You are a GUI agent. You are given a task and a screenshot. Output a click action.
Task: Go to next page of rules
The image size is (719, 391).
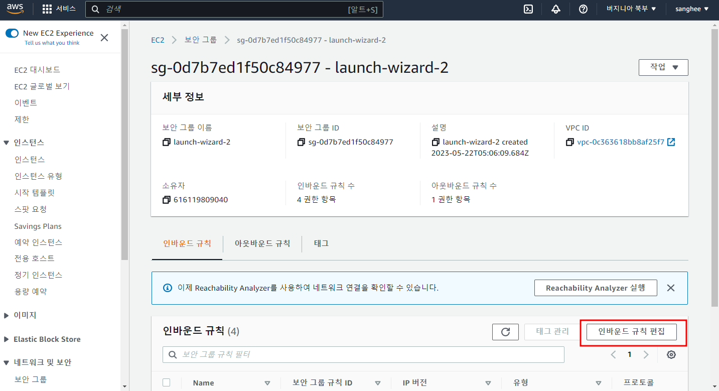pos(646,355)
